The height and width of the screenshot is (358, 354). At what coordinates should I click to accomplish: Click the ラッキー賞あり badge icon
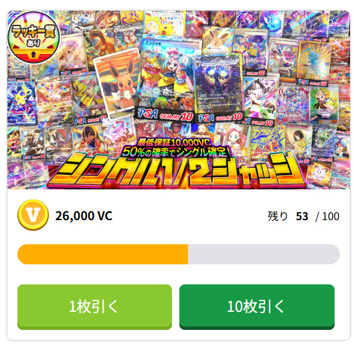(34, 37)
